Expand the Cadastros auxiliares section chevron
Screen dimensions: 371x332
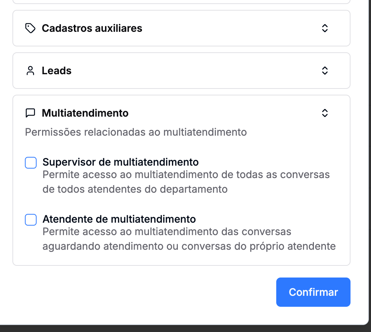(x=325, y=28)
